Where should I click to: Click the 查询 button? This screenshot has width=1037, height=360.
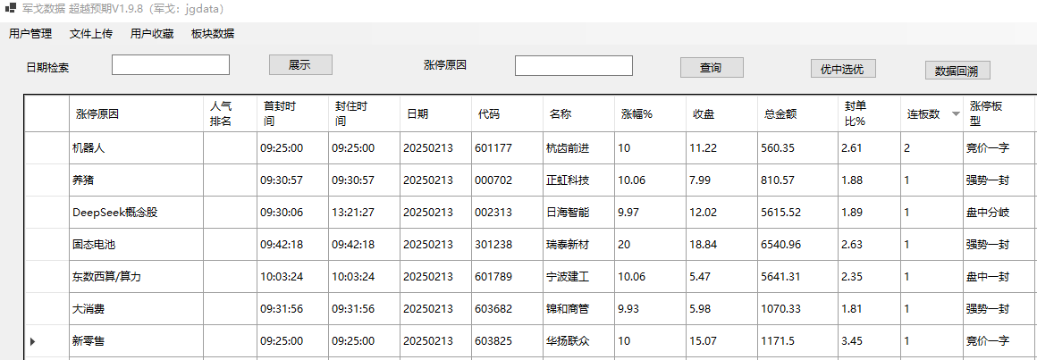pyautogui.click(x=712, y=68)
